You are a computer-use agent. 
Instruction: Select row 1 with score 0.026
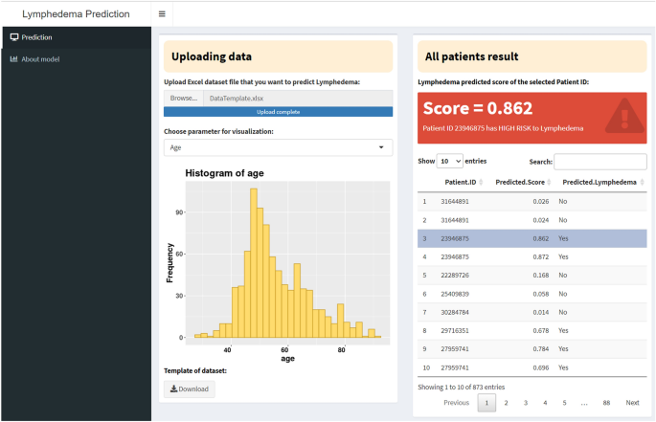[532, 202]
